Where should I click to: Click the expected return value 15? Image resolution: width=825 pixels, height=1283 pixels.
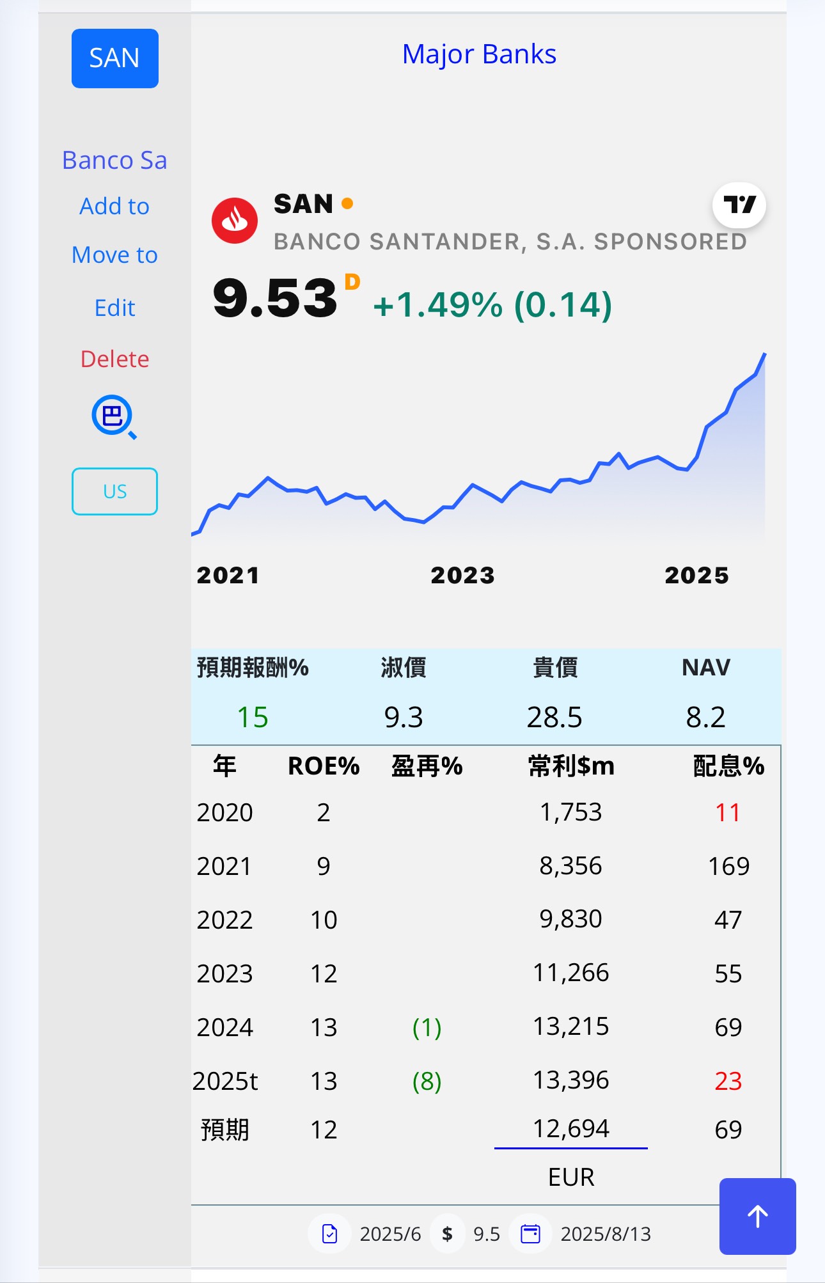click(253, 717)
